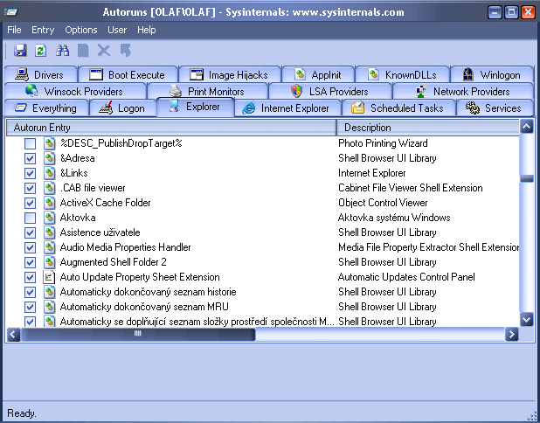Enable the %DESC_PublishDropTarget% checkbox
The image size is (540, 423).
click(30, 143)
